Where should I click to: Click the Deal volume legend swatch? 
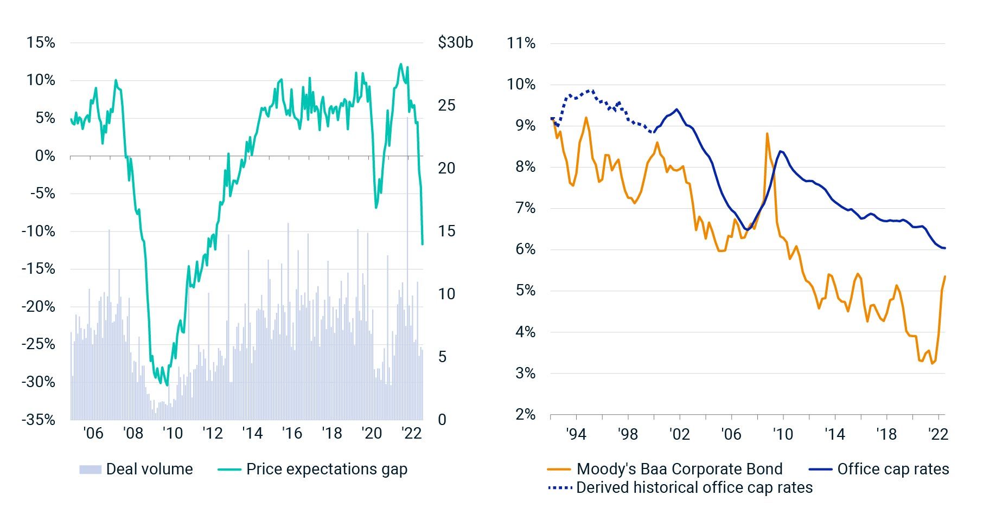point(90,470)
